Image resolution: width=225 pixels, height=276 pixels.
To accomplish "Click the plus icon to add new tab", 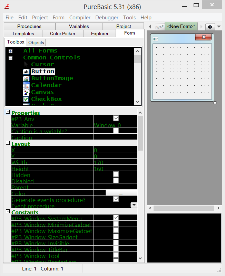I will click(x=210, y=27).
